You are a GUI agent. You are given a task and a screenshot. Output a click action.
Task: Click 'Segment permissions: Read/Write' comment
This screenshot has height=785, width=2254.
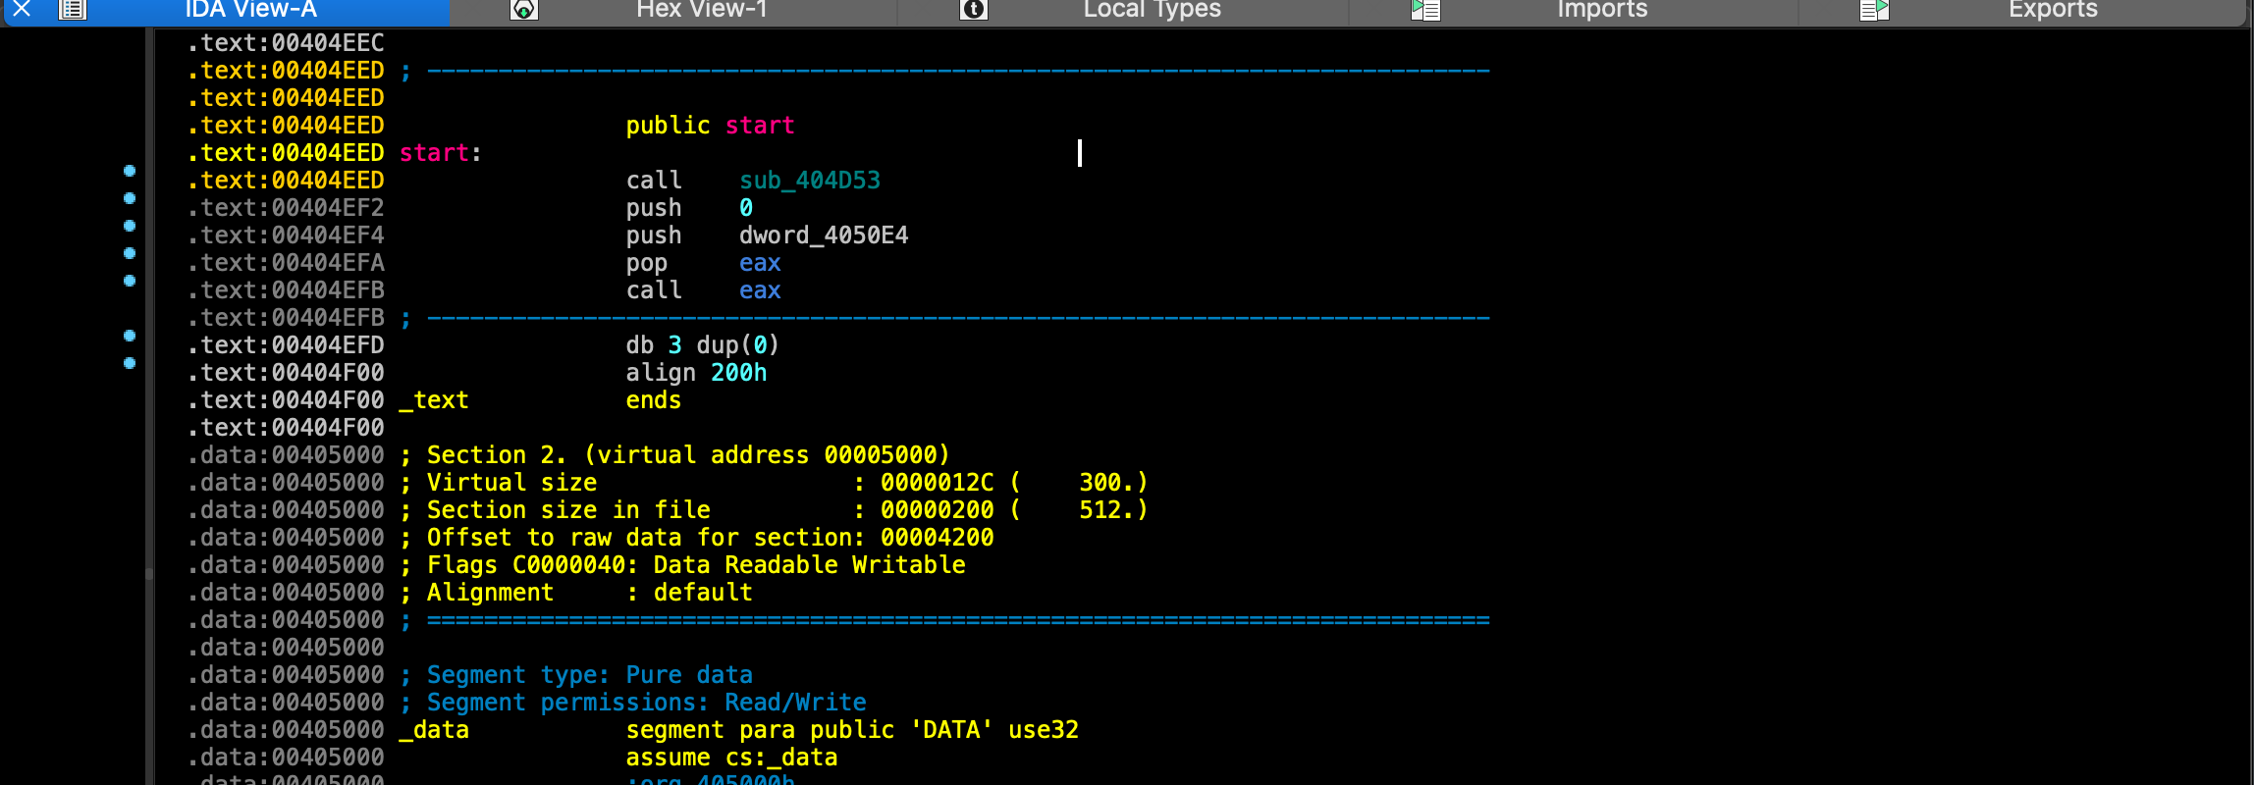[x=633, y=703]
